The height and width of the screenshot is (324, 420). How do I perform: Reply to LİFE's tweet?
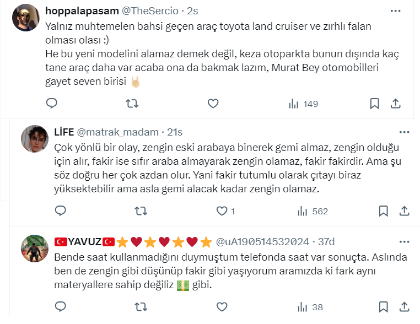click(61, 211)
